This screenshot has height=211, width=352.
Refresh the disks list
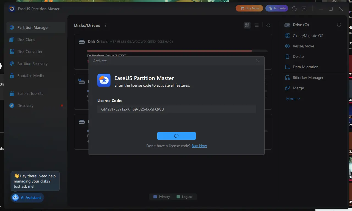[x=268, y=25]
